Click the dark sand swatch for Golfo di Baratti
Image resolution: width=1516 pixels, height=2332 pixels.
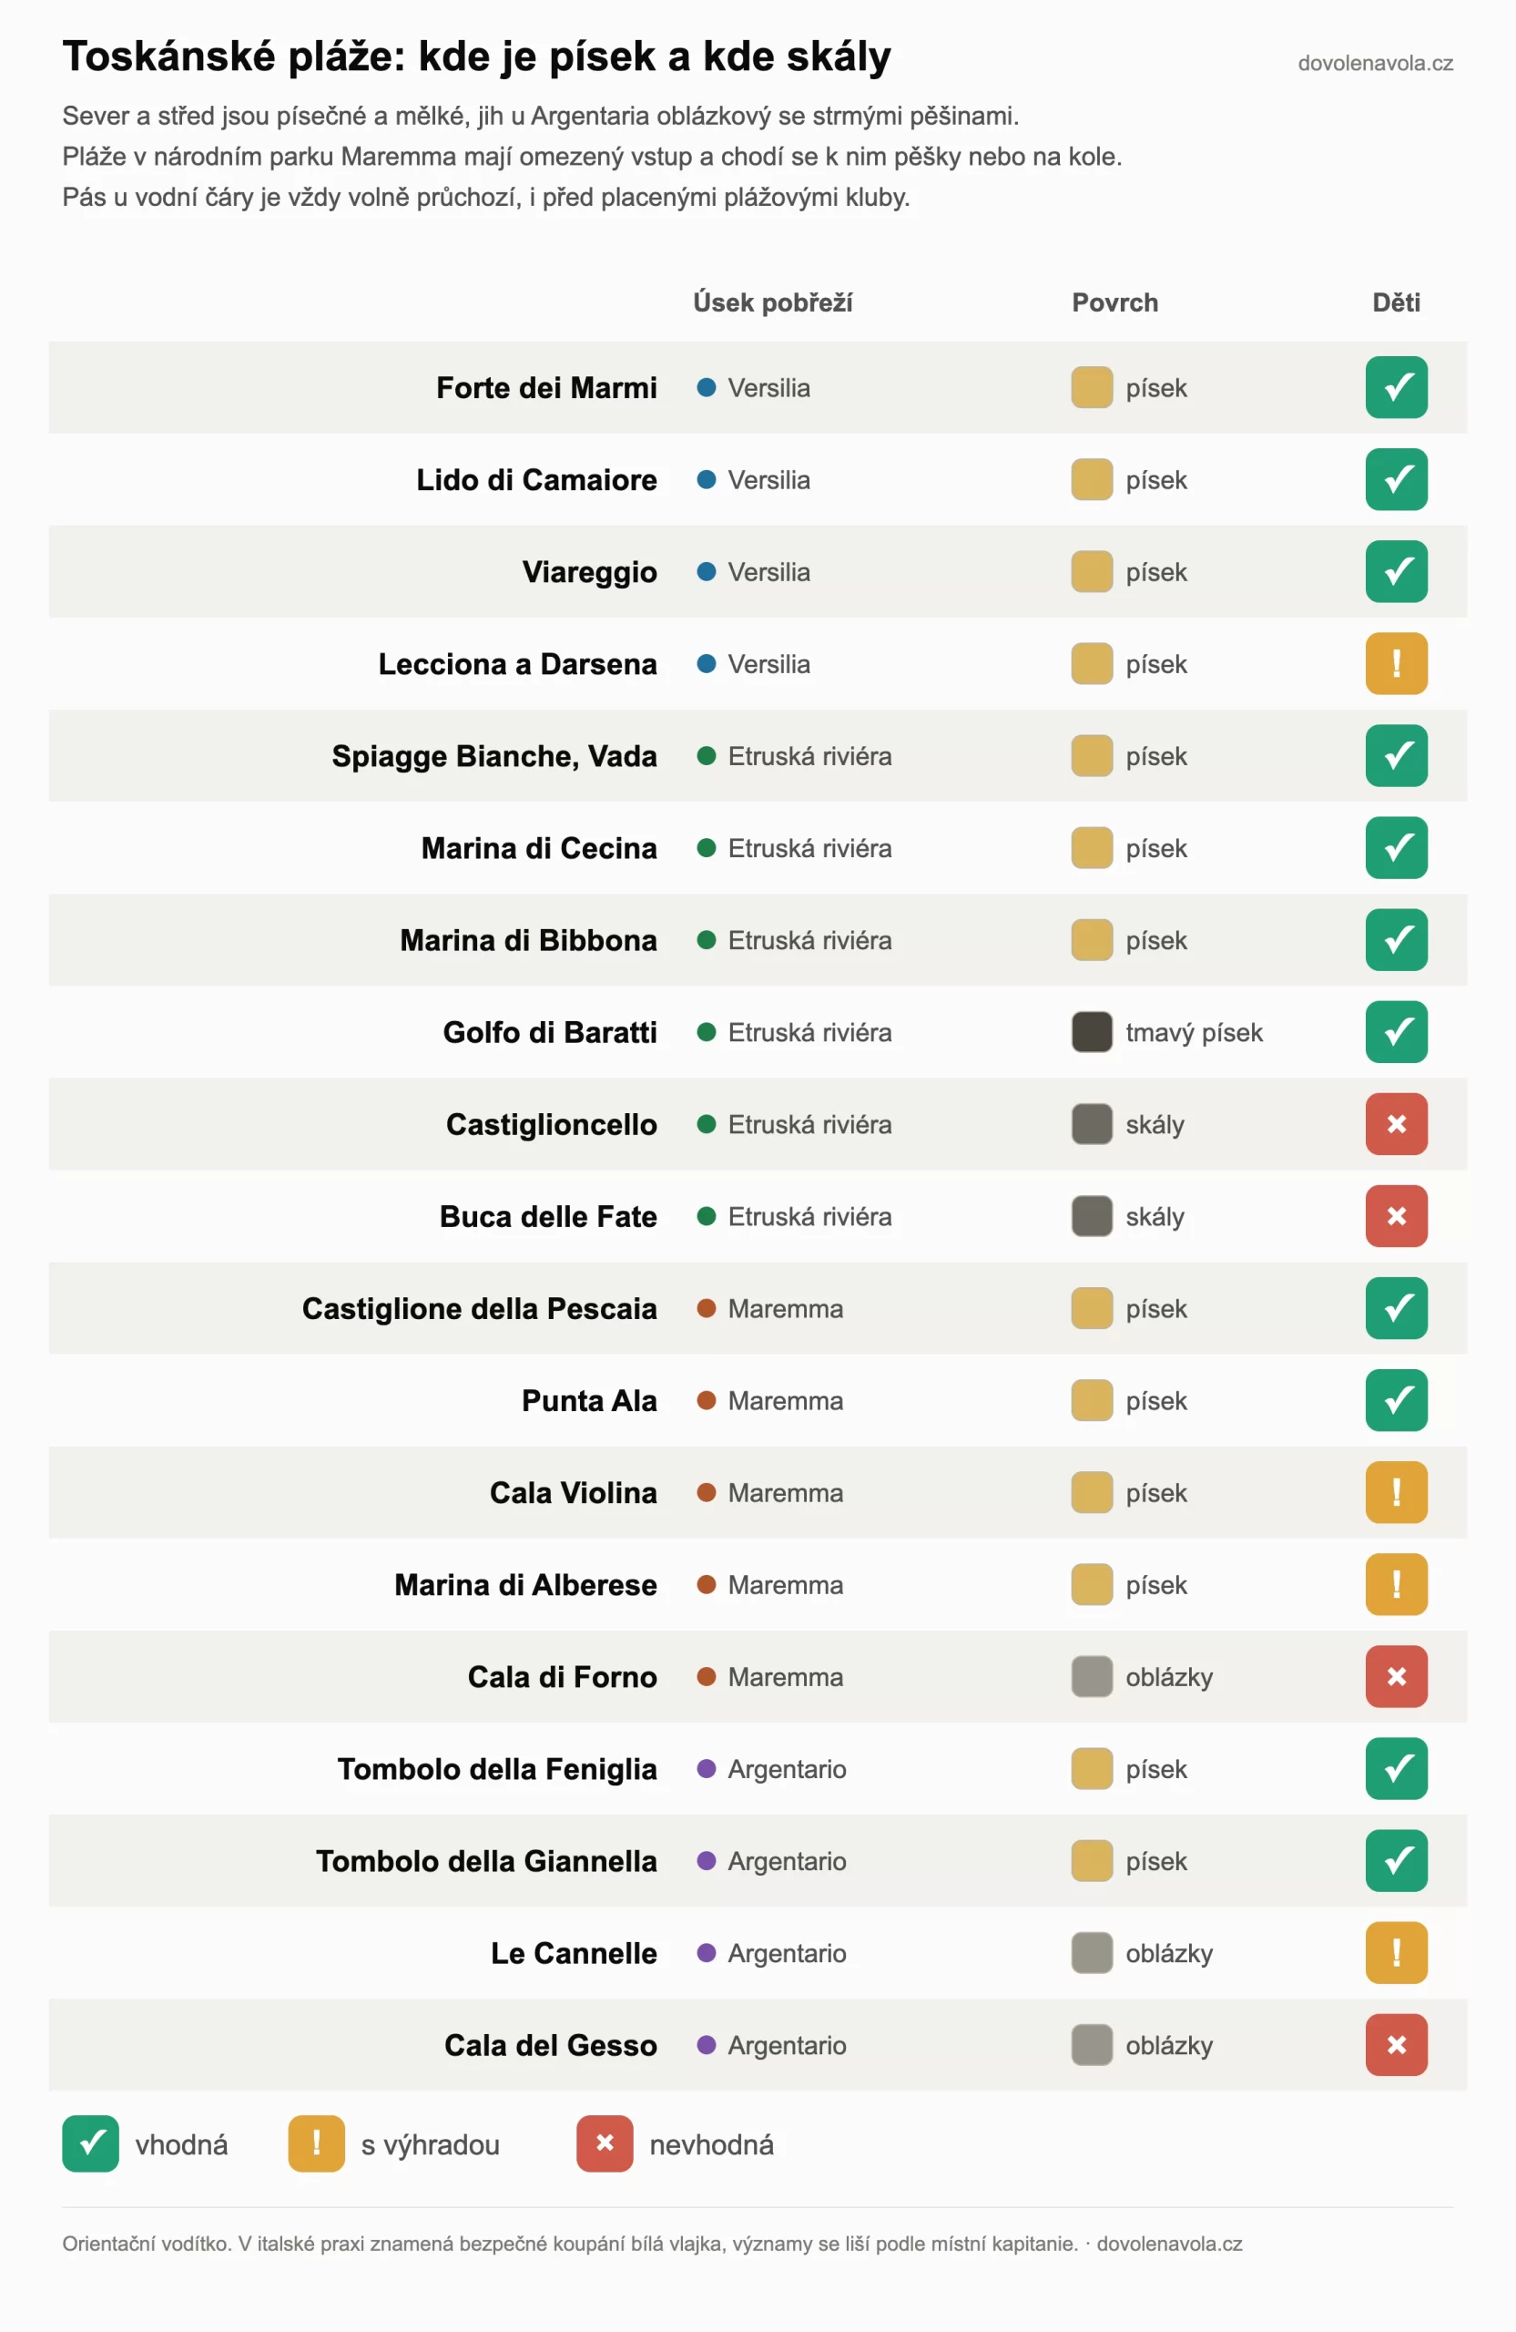[x=1092, y=1032]
